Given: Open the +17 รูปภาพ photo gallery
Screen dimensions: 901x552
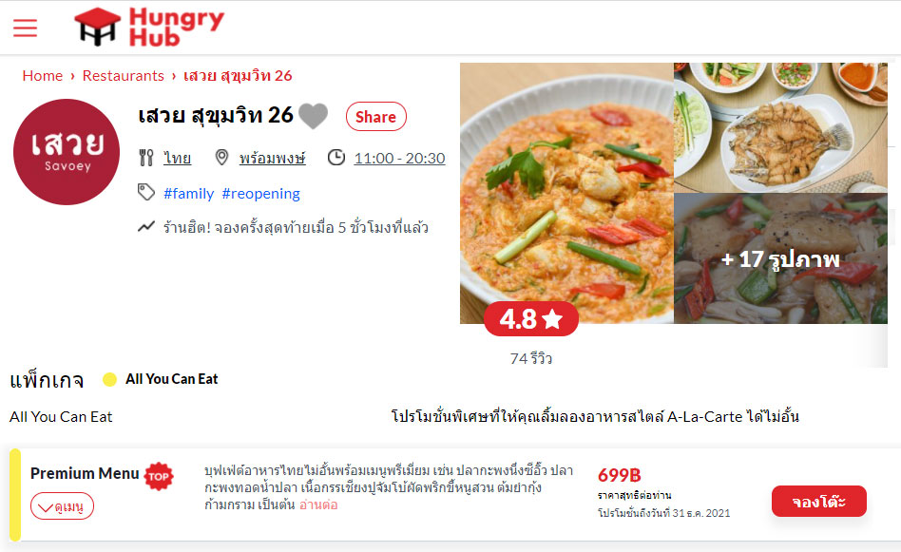Looking at the screenshot, I should [780, 258].
